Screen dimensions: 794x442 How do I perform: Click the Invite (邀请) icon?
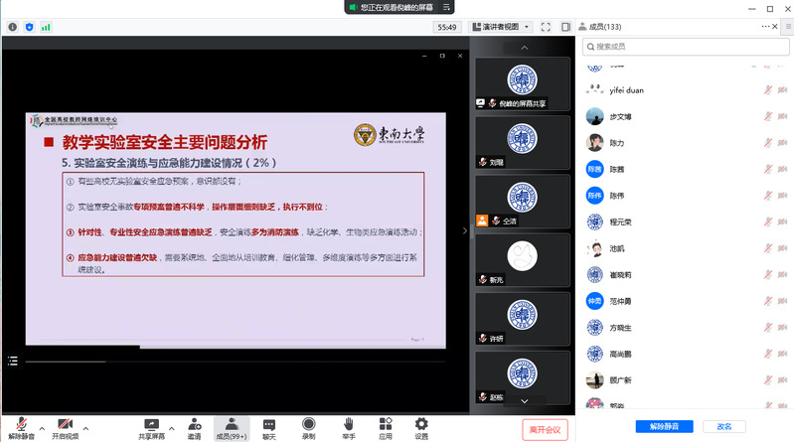pyautogui.click(x=194, y=427)
